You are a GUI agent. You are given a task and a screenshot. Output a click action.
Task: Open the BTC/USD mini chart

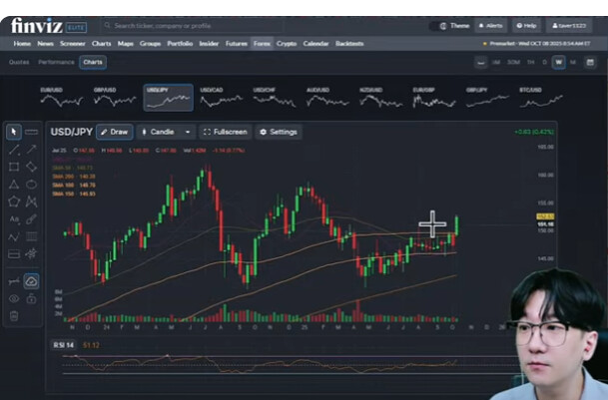(540, 98)
